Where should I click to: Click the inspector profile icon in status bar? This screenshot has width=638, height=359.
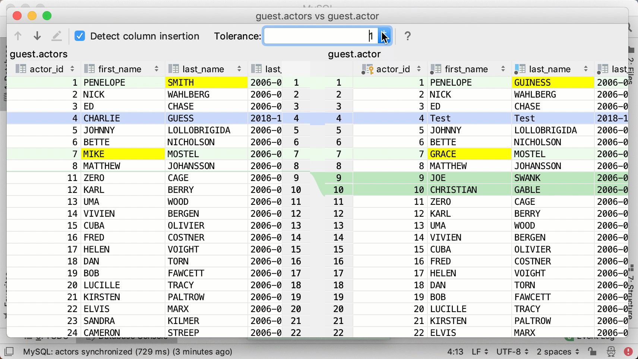(x=611, y=352)
